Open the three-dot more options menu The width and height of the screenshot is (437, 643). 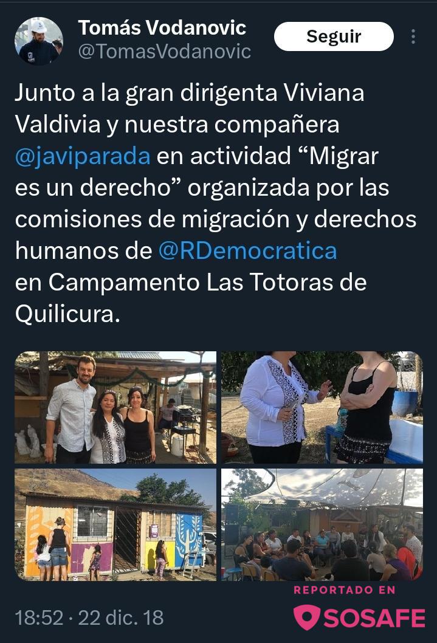413,36
